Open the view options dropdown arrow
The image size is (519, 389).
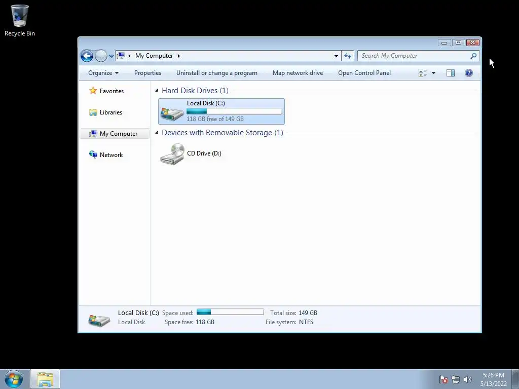click(434, 73)
